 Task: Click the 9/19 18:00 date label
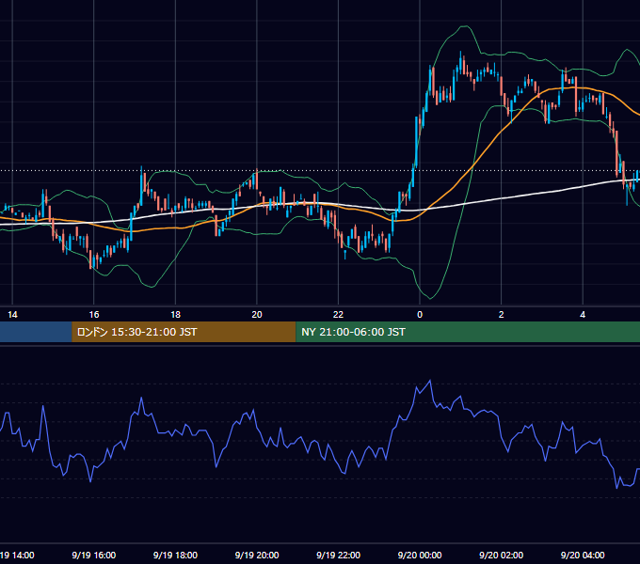coord(175,555)
